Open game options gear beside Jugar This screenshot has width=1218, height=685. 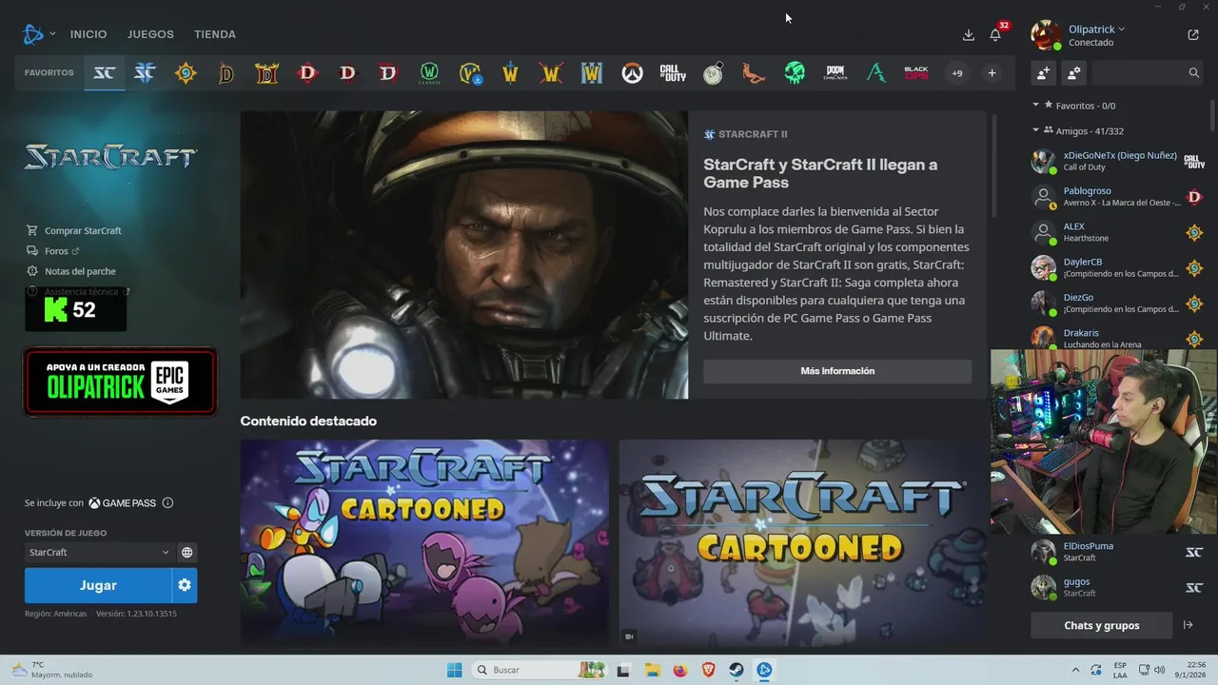[x=185, y=585]
